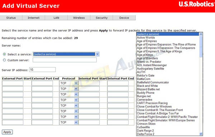
Task: Select 'Close Combat III: The Russian Front'
Action: tap(168, 110)
